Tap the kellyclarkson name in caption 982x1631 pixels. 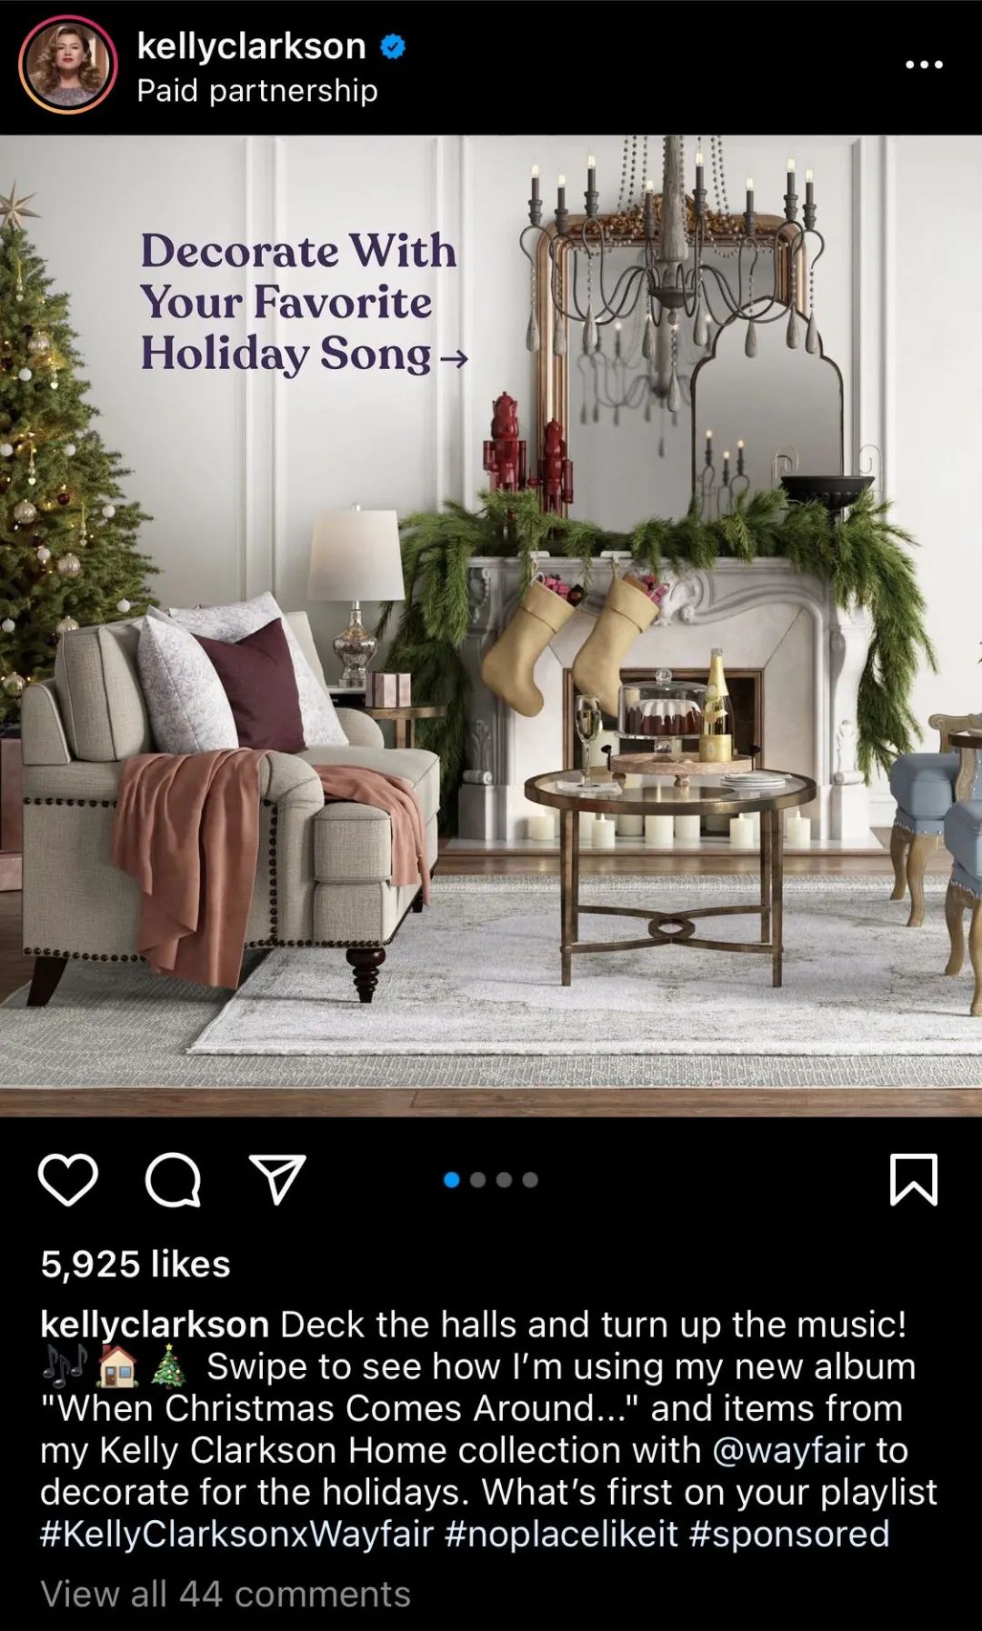[155, 1325]
